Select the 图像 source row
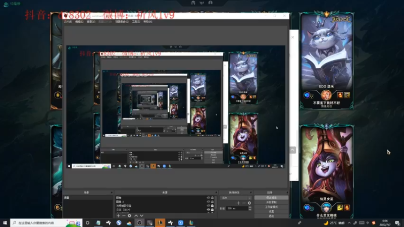The image size is (404, 227). click(165, 198)
